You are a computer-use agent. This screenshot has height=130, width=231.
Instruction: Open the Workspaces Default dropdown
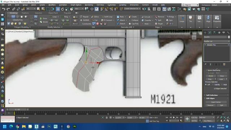[x=221, y=5]
